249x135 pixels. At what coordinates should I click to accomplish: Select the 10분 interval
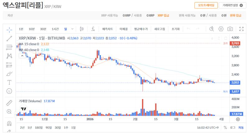[x=32, y=29]
